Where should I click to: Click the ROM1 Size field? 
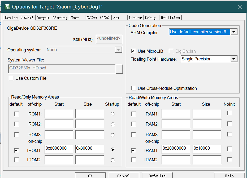click(x=89, y=113)
